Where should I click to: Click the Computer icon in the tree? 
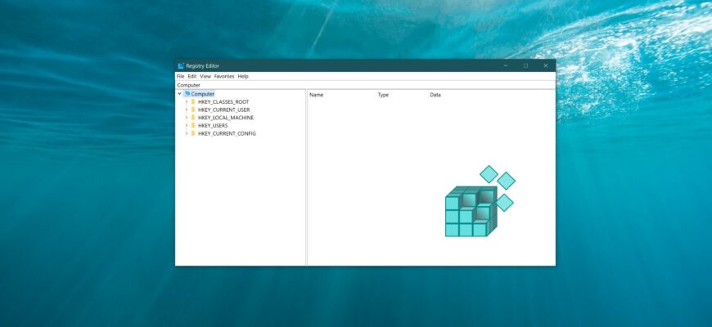187,94
